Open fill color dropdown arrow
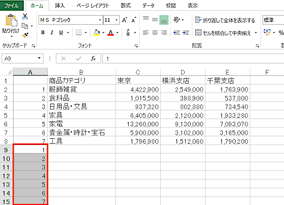The height and width of the screenshot is (205, 284). pos(103,33)
